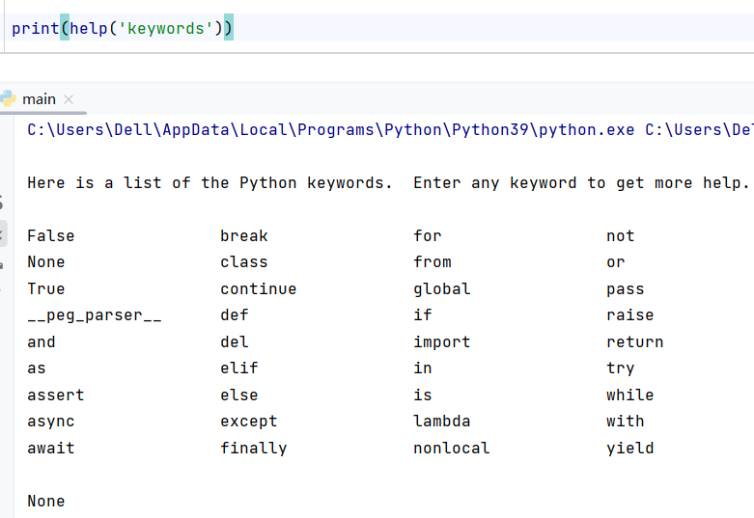Click the nonlocal keyword in the output
754x518 pixels.
(451, 449)
